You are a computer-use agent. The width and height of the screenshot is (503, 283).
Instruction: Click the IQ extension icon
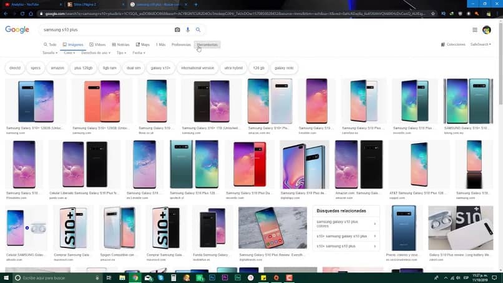[443, 14]
